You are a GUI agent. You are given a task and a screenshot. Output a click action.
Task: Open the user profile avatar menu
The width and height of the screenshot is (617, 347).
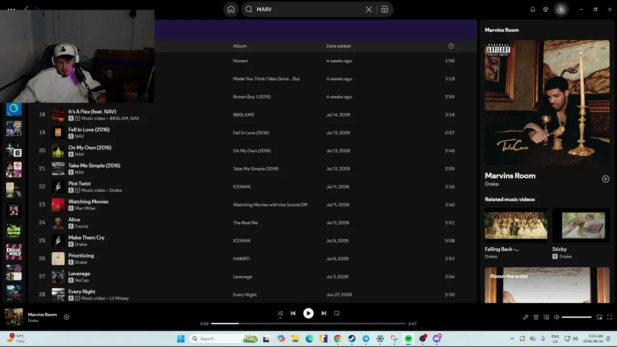pyautogui.click(x=561, y=9)
